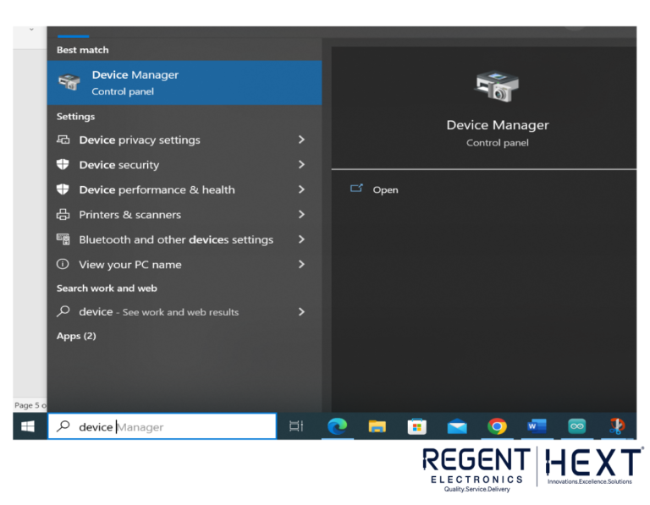This screenshot has width=650, height=505.
Task: Expand arrow for Device performance & health
Action: [x=301, y=189]
